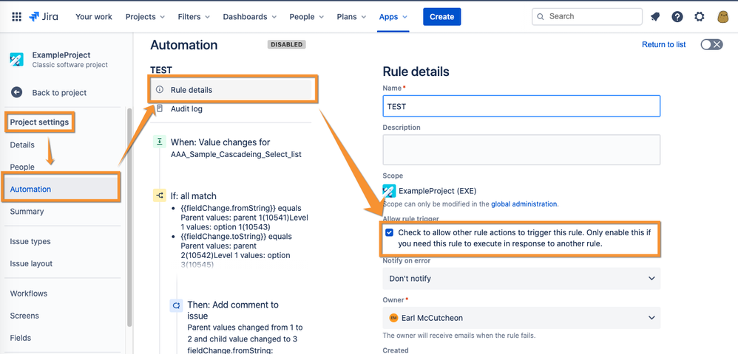Expand the Plans dropdown menu

(351, 17)
